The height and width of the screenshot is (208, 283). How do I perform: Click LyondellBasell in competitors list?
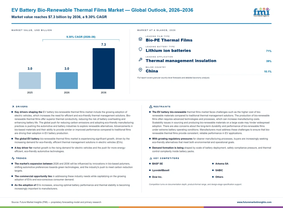(x=161, y=170)
